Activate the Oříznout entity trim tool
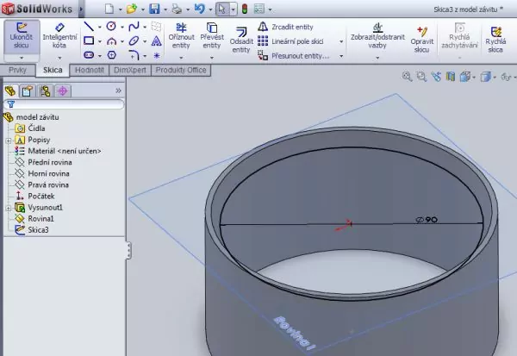This screenshot has width=517, height=356. tap(181, 39)
